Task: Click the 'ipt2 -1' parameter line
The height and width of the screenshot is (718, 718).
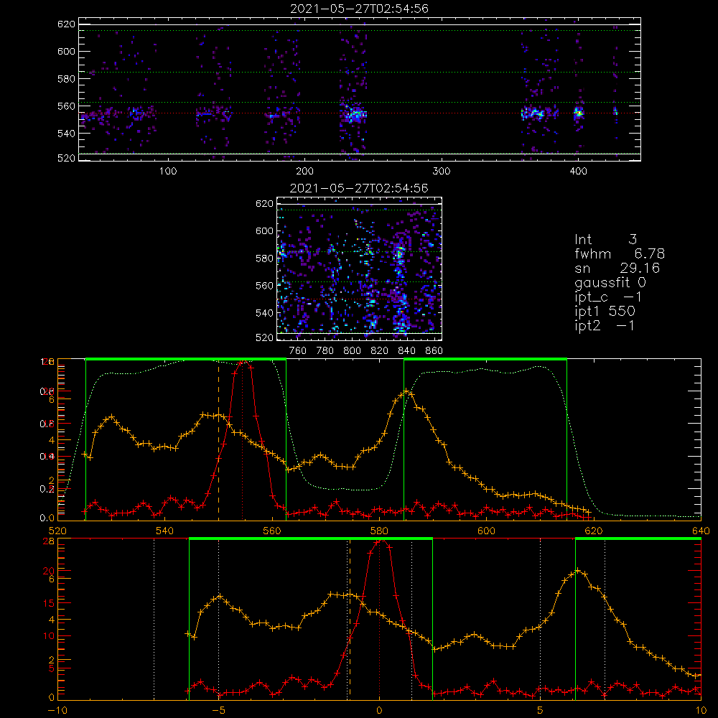Action: pos(605,325)
